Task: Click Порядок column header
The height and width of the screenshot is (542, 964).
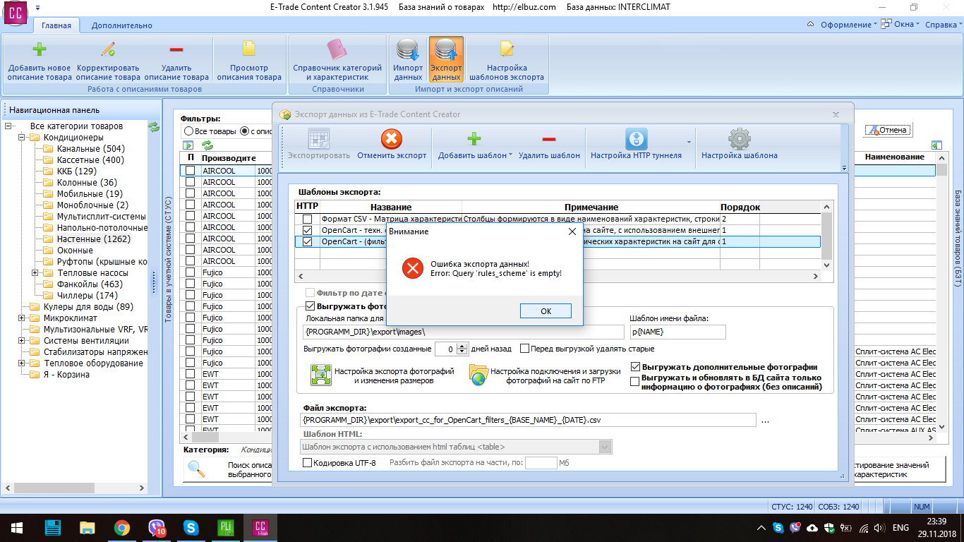Action: [740, 207]
